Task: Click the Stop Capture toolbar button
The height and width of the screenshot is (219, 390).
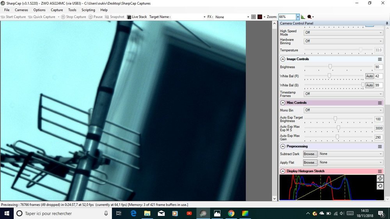Action: point(74,17)
